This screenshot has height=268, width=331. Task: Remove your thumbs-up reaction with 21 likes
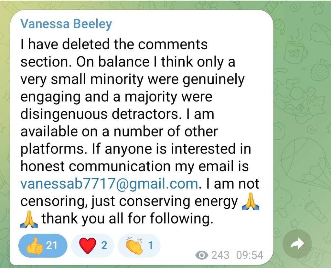[x=43, y=246]
